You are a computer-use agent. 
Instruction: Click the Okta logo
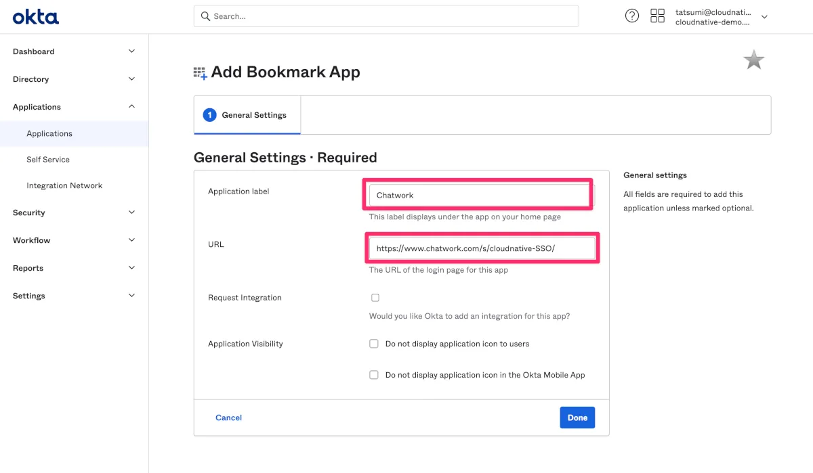click(x=36, y=16)
